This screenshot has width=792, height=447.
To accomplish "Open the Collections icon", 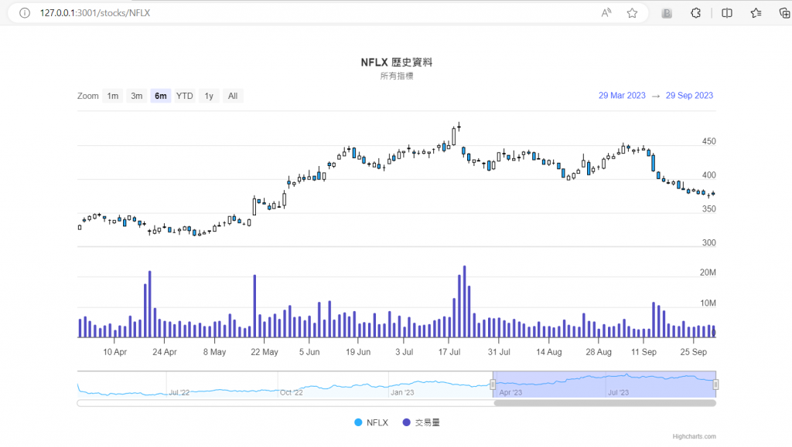I will (784, 13).
